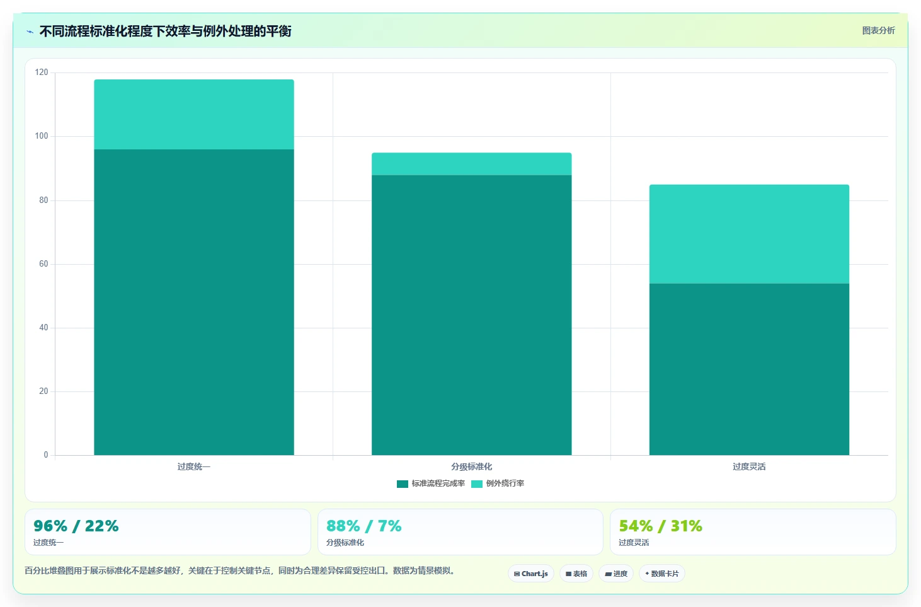Open the 88% / 7% data card
Viewport: 921px width, 607px height.
click(x=460, y=532)
